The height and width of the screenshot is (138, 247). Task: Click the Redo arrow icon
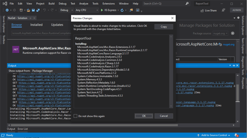[x=52, y=10]
